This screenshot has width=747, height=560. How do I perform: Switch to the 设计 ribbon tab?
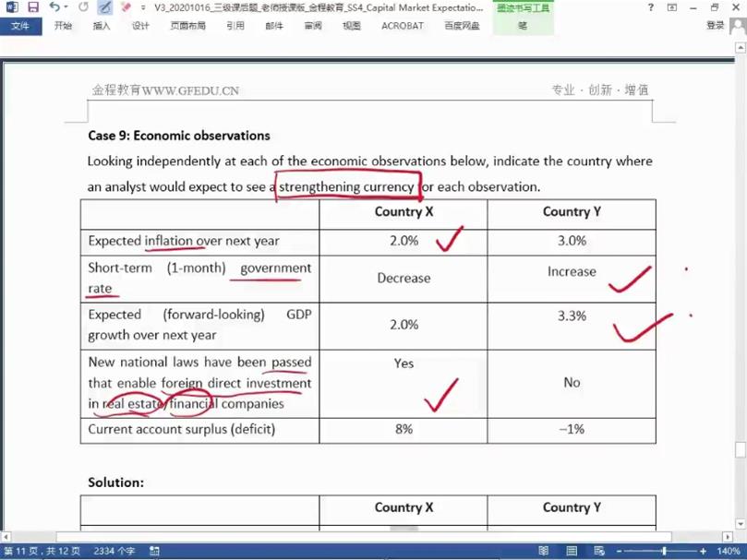coord(140,26)
